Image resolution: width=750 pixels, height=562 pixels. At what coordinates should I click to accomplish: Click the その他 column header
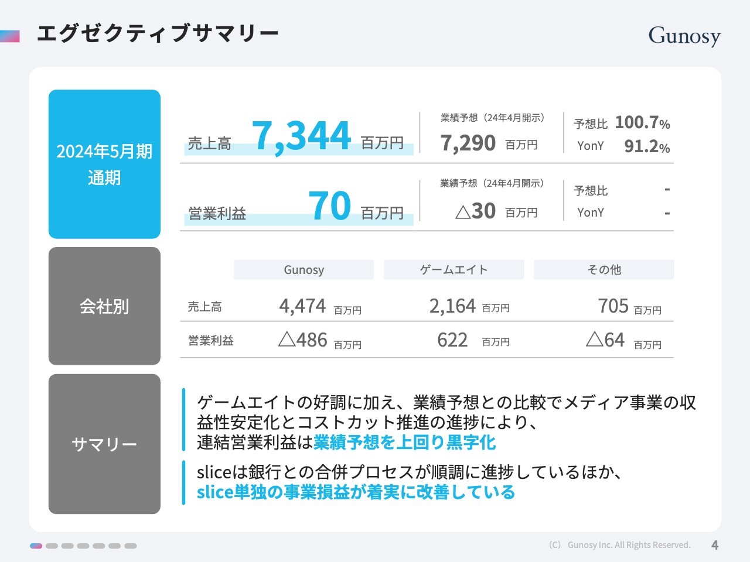tap(604, 270)
